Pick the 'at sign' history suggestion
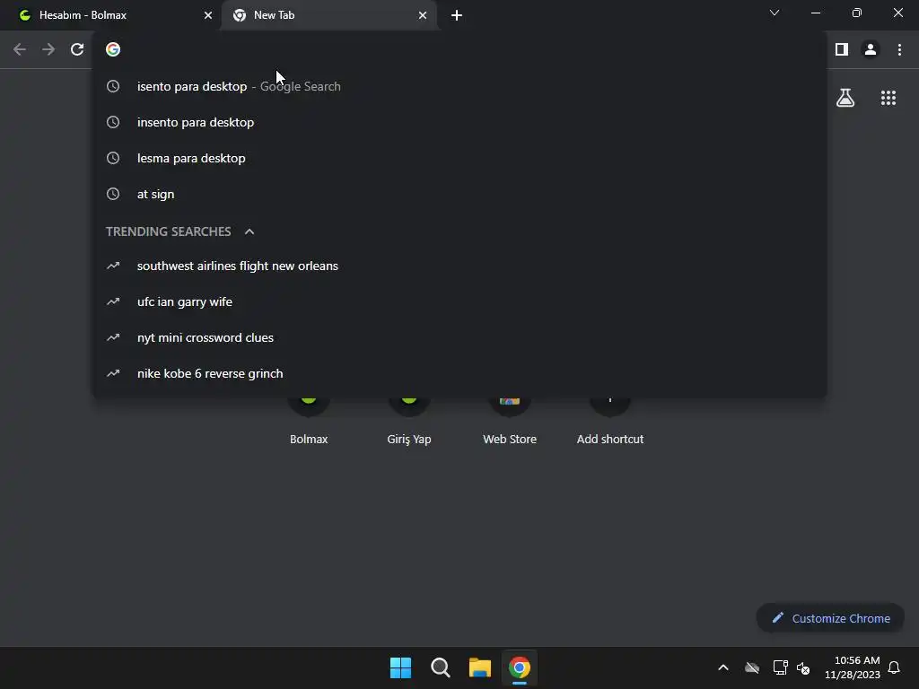The width and height of the screenshot is (919, 689). click(459, 194)
